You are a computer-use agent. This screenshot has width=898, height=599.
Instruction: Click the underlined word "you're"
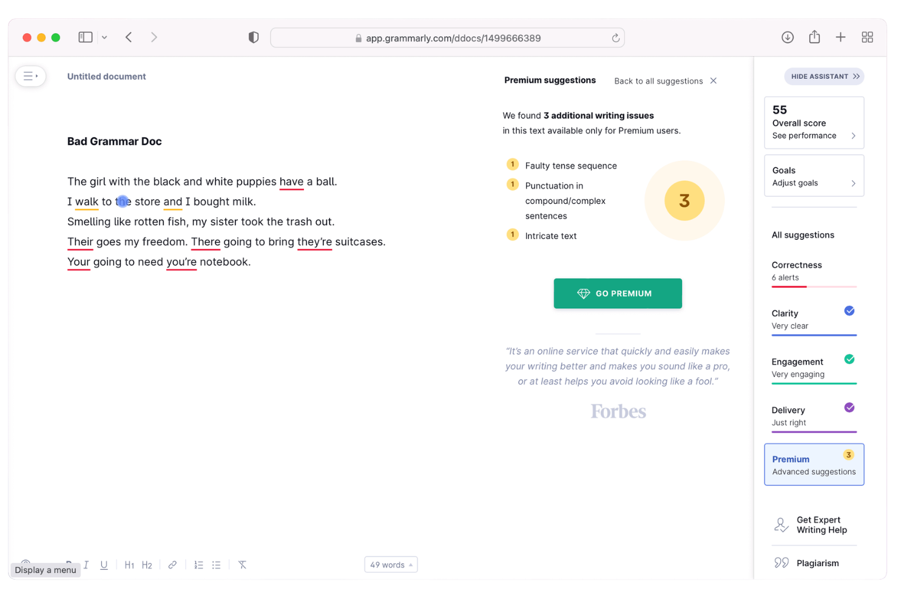pyautogui.click(x=181, y=262)
